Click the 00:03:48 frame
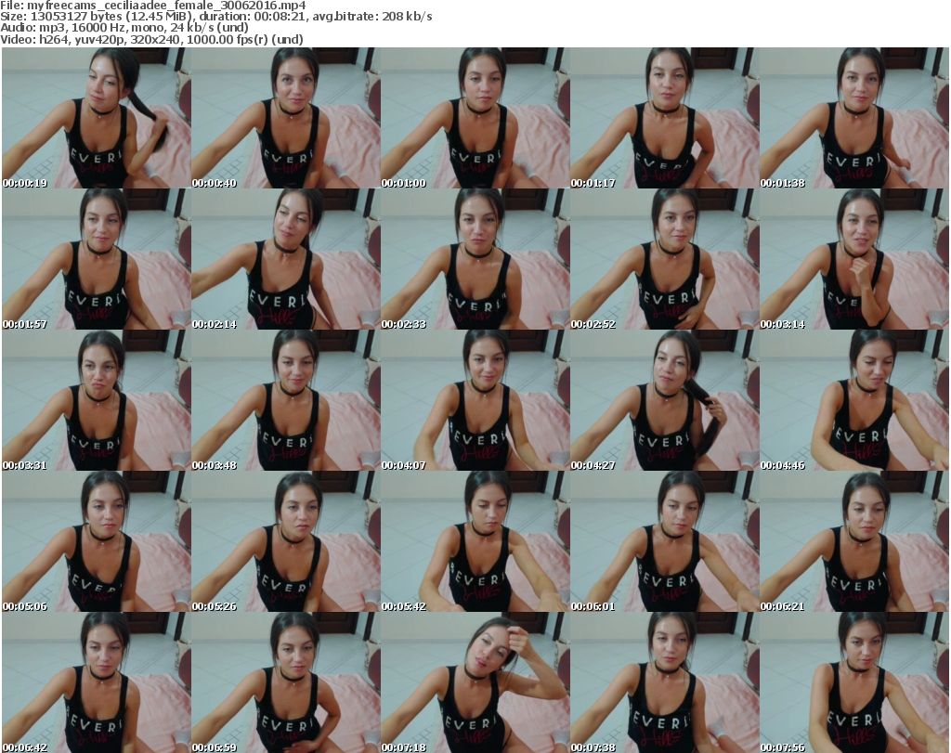951x753 pixels. [x=285, y=400]
